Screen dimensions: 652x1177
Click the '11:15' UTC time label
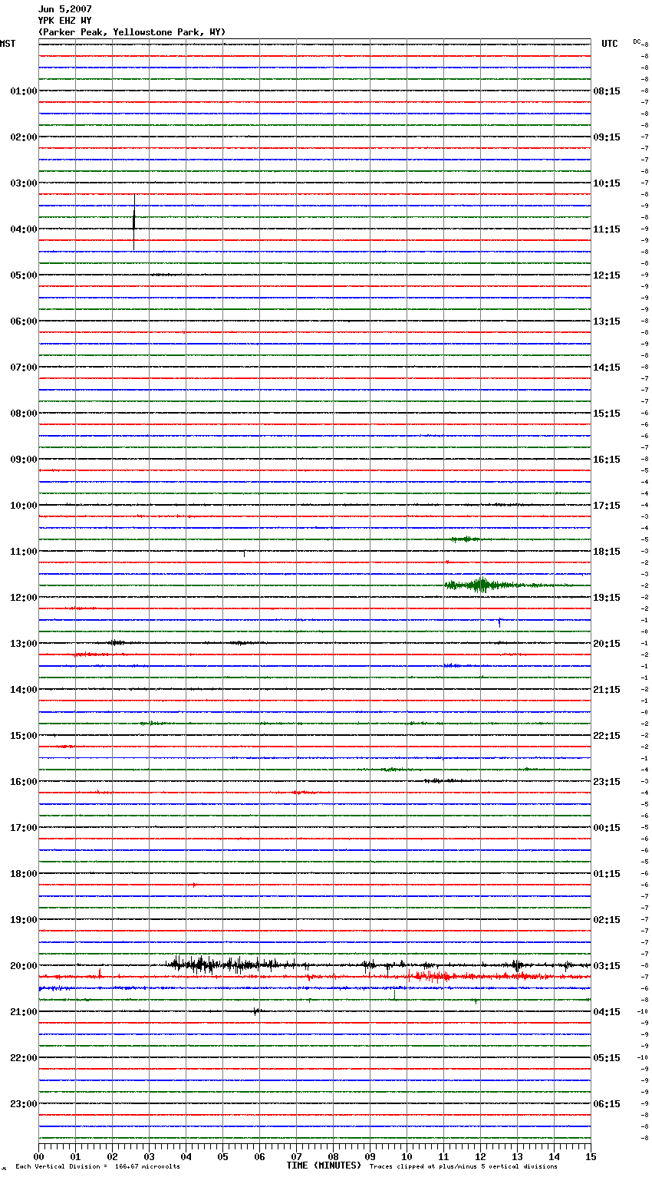(x=608, y=229)
